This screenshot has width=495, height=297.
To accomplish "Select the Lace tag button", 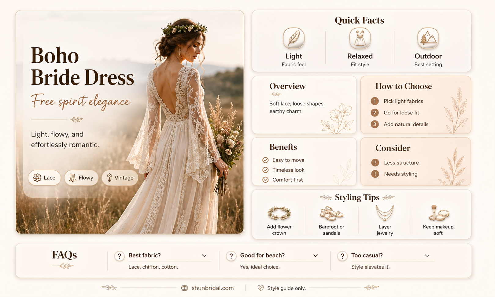I will [x=44, y=178].
